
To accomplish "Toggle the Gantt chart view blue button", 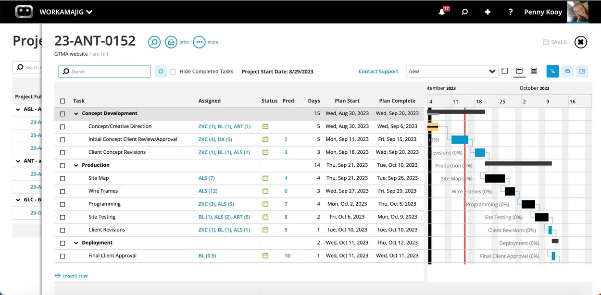I will pyautogui.click(x=553, y=71).
